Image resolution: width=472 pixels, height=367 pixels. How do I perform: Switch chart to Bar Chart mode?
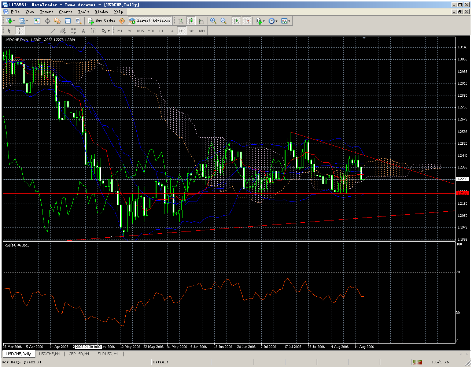pos(181,21)
